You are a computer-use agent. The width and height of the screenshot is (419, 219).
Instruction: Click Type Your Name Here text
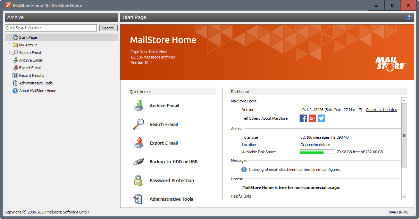(x=149, y=52)
